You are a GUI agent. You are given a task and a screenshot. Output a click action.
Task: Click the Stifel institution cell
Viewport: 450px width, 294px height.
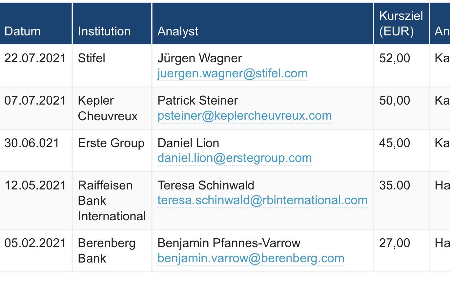[x=92, y=58]
